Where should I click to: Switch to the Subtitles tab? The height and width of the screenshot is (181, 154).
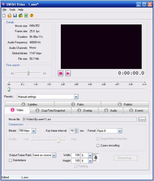click(x=30, y=104)
